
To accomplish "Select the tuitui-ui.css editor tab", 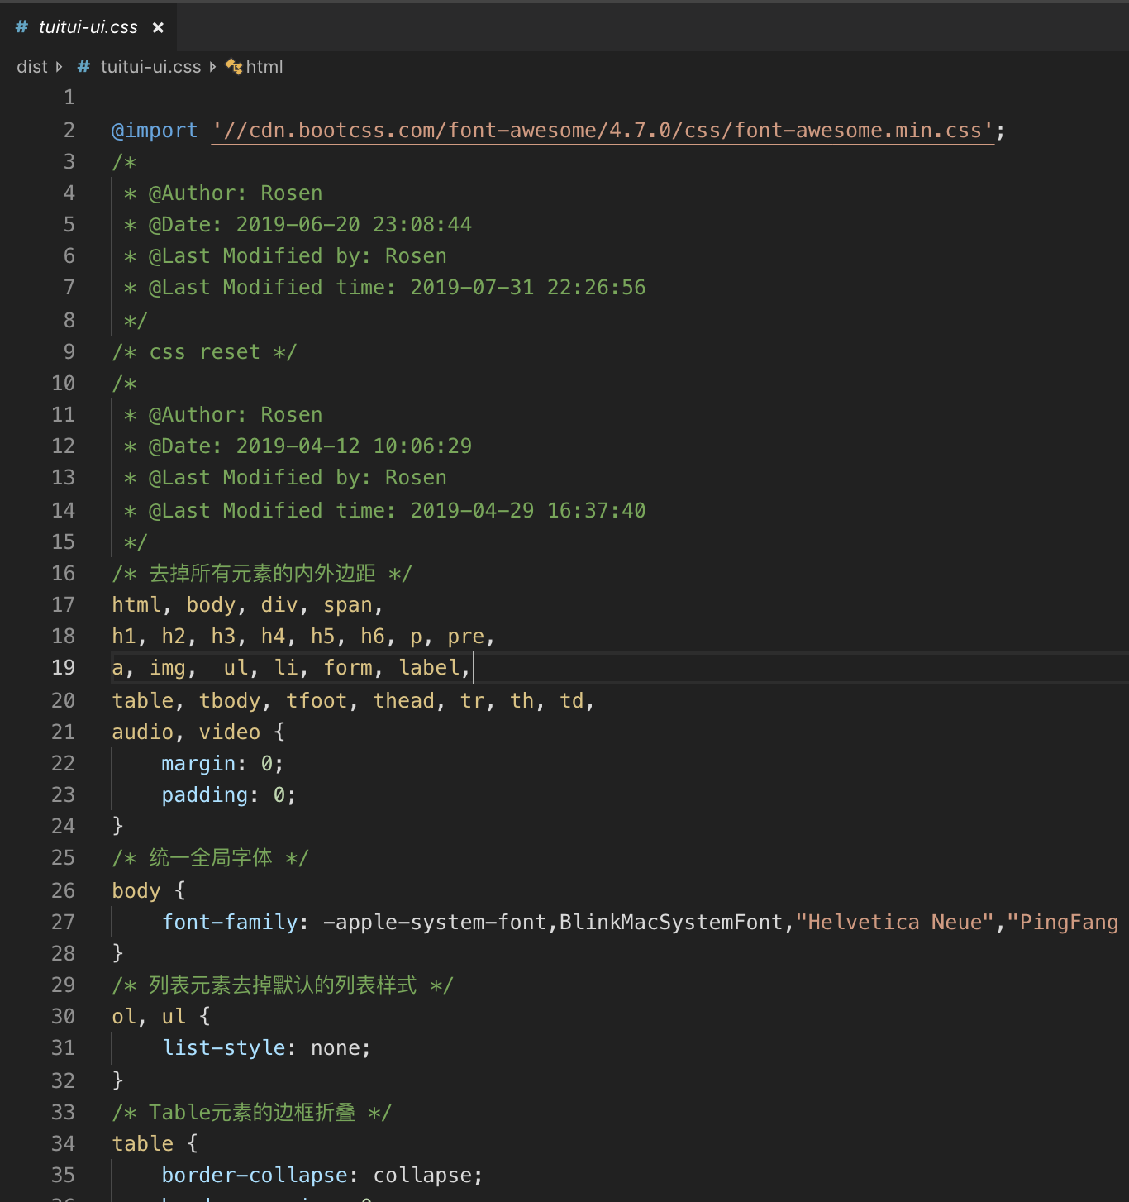I will [88, 27].
